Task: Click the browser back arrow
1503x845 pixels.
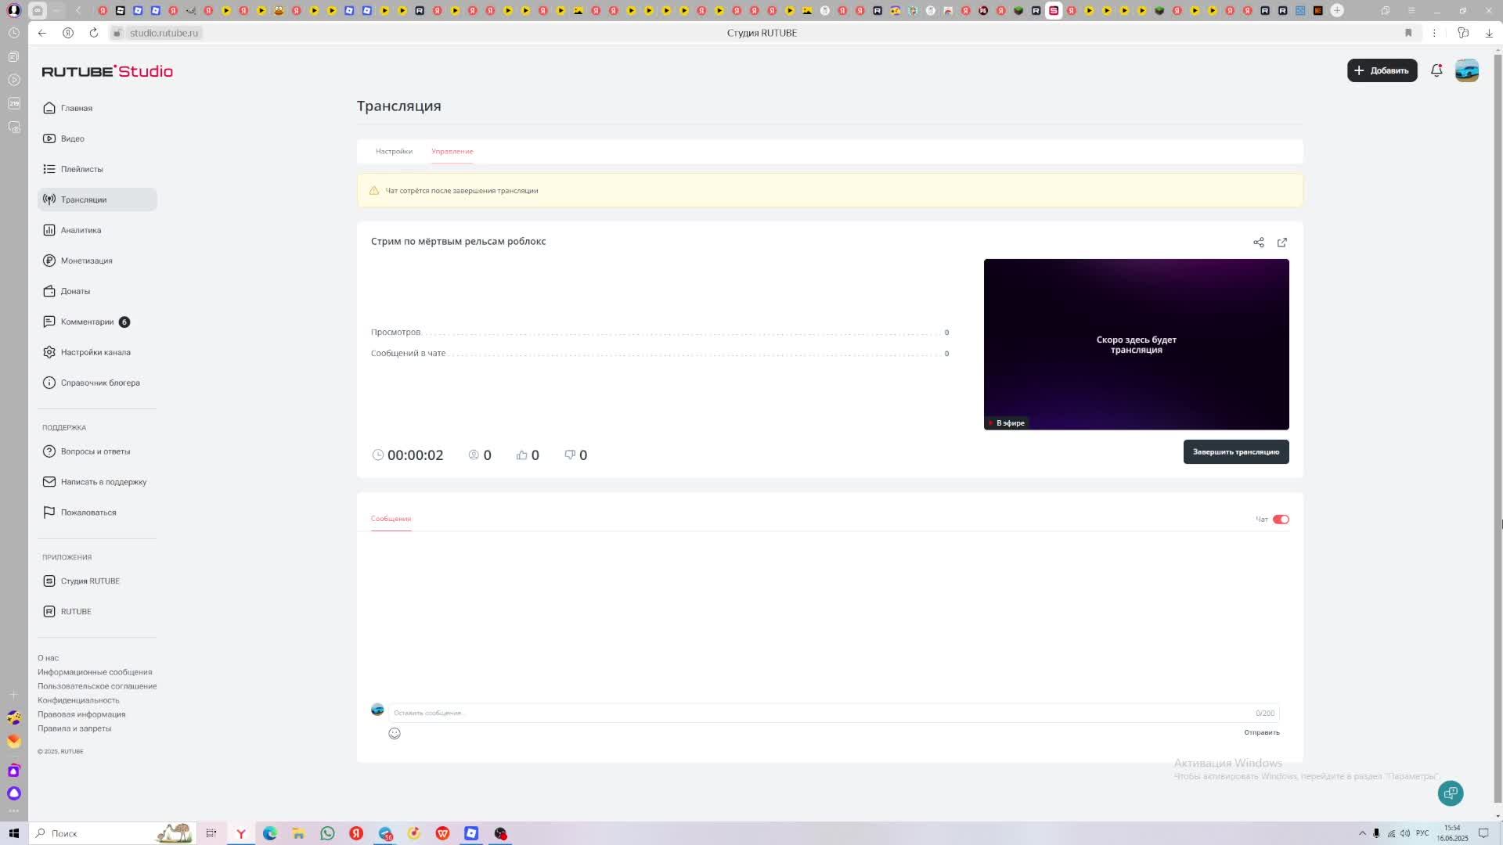Action: pos(42,33)
